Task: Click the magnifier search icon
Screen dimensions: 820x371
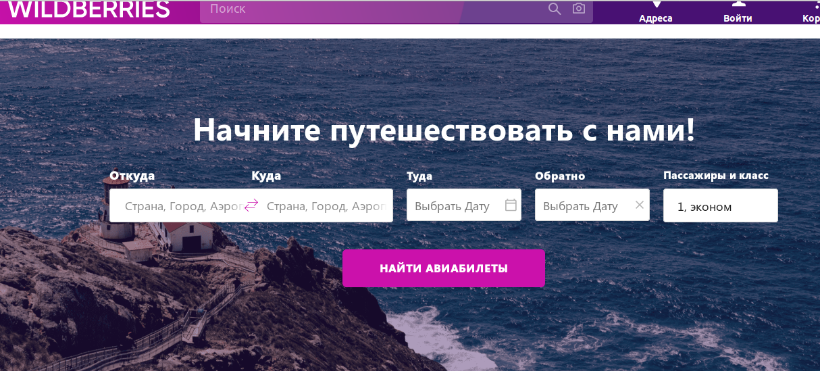Action: [555, 9]
